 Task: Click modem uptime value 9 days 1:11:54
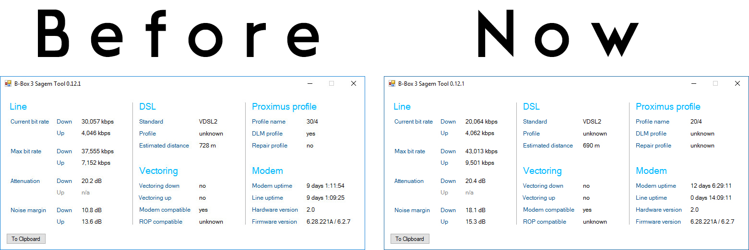coord(325,186)
